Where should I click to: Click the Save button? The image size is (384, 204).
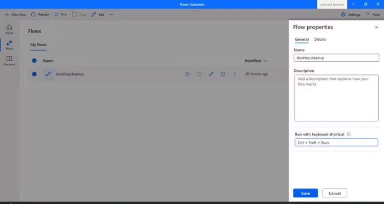coord(305,193)
